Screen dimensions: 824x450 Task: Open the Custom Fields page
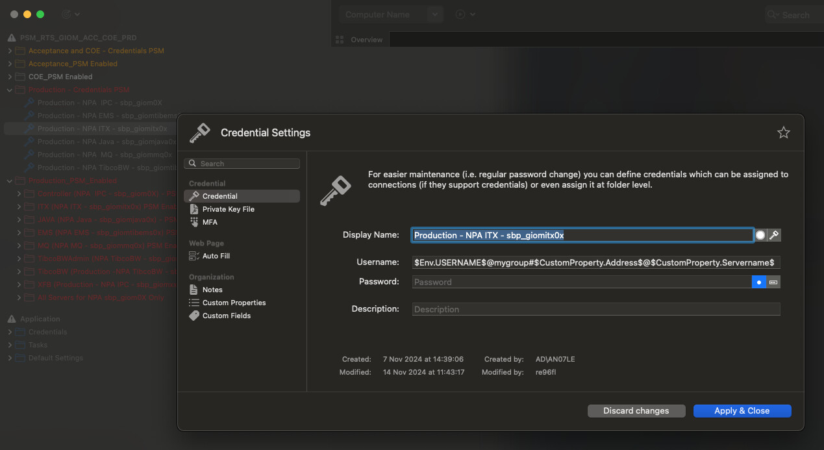point(226,316)
